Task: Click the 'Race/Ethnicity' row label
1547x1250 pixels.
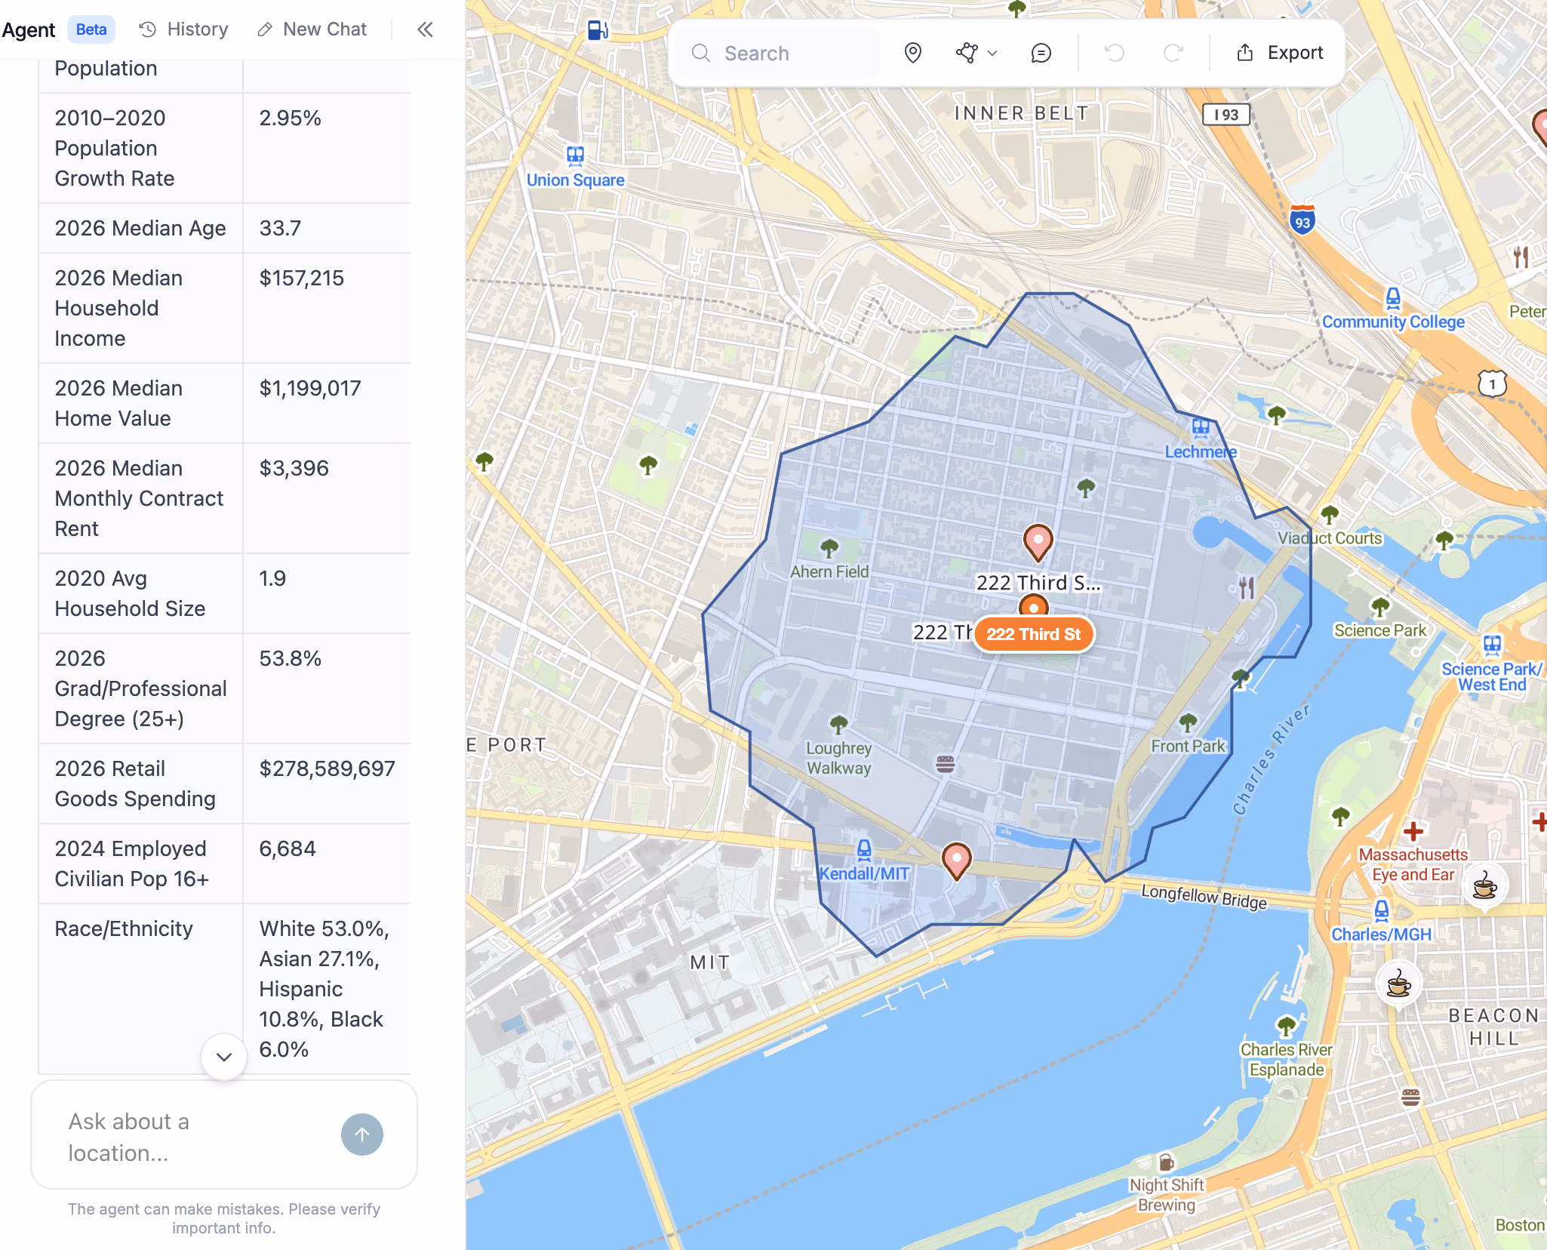Action: coord(124,929)
